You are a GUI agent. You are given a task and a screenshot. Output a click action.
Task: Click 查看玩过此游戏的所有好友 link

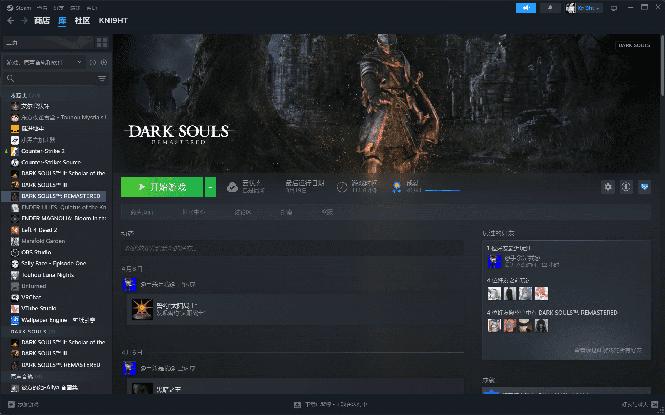[x=608, y=350]
